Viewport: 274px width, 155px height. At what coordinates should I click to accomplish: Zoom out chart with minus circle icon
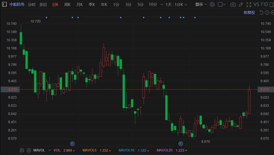(267, 13)
